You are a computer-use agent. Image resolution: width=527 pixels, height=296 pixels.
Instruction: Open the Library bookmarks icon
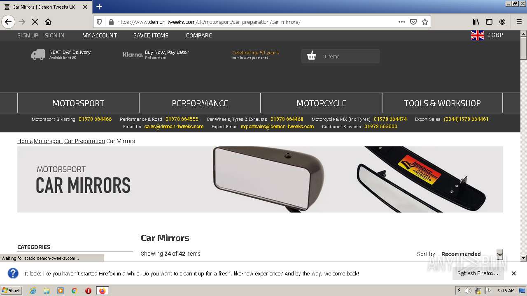tap(476, 22)
